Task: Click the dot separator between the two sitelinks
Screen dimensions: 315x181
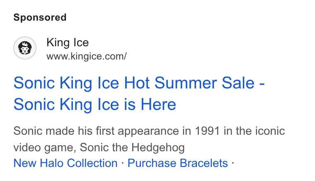Action: click(x=123, y=163)
